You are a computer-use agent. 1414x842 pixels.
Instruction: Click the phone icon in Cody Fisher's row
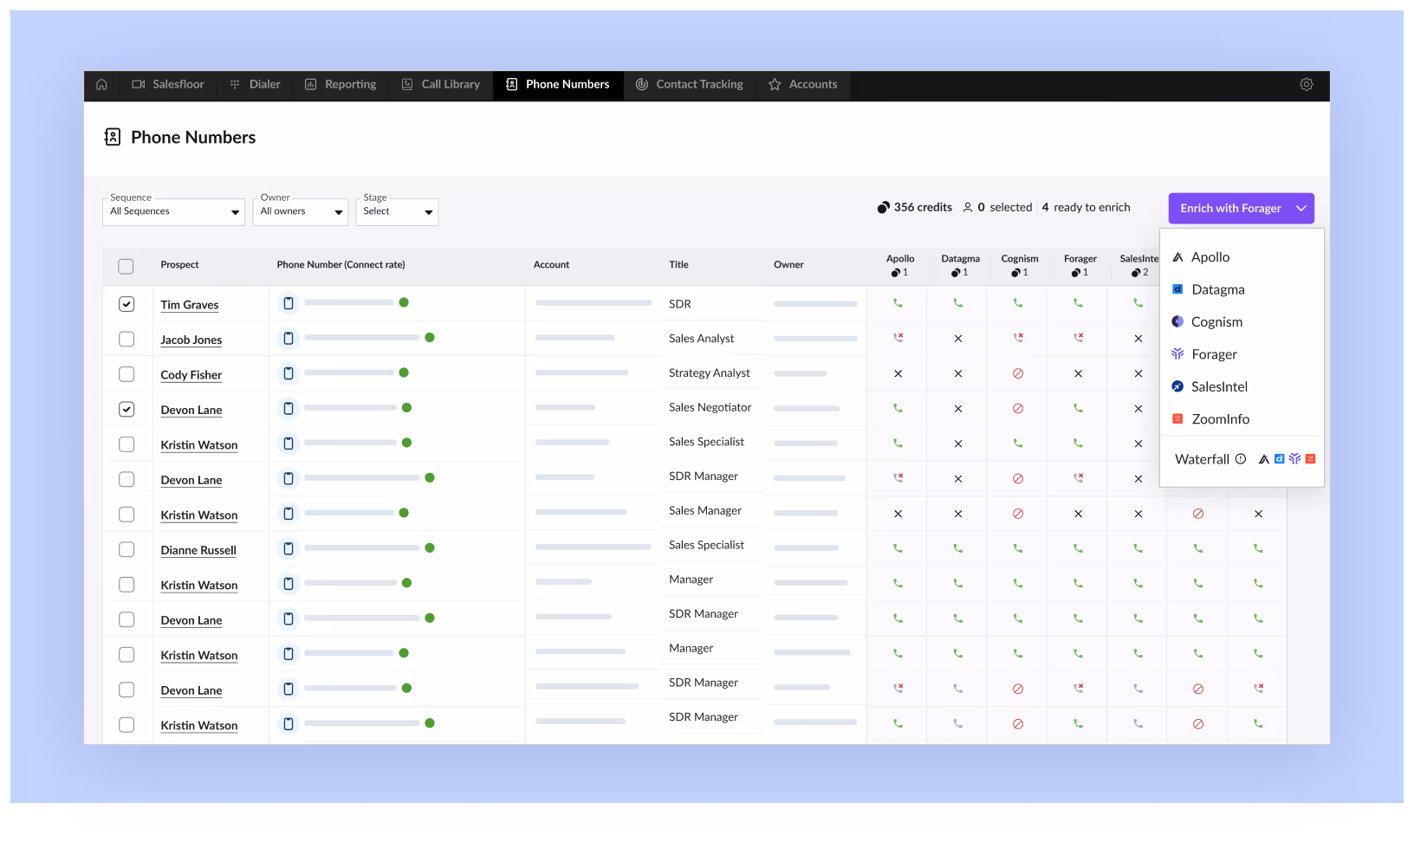click(289, 373)
